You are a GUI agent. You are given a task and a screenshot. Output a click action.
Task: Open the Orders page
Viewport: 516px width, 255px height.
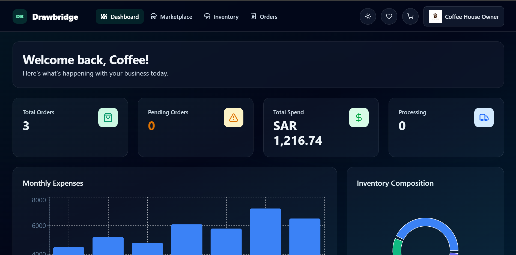264,17
